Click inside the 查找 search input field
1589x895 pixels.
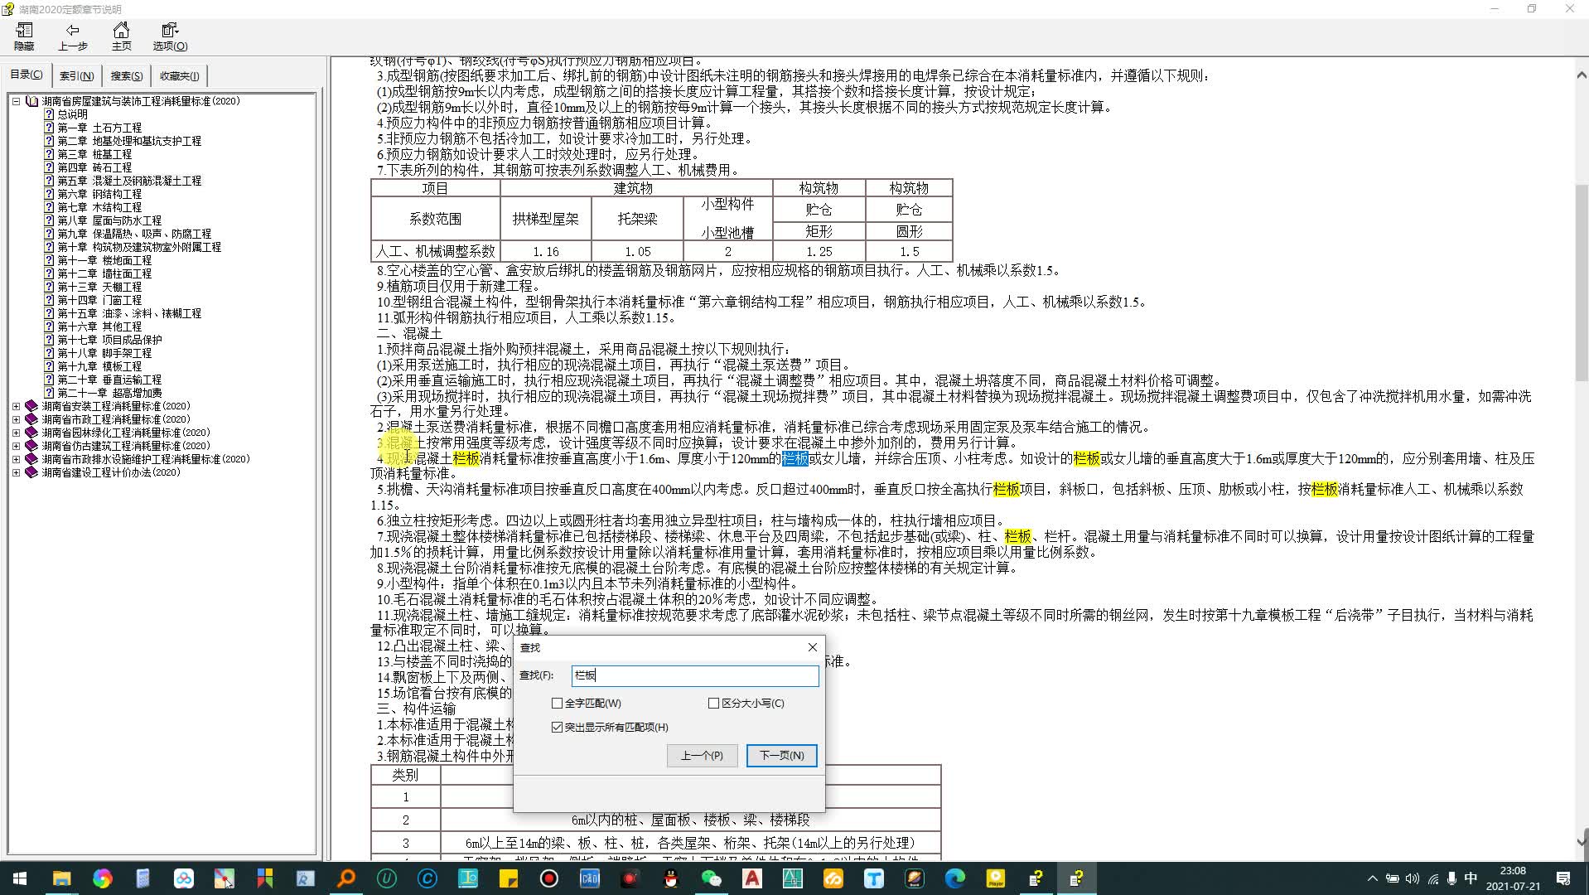coord(694,675)
